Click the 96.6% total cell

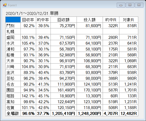[x=28, y=113]
